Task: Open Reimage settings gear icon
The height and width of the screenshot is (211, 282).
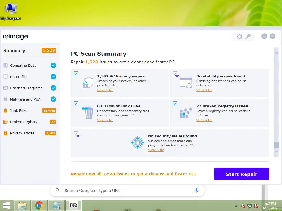Action: click(x=239, y=37)
